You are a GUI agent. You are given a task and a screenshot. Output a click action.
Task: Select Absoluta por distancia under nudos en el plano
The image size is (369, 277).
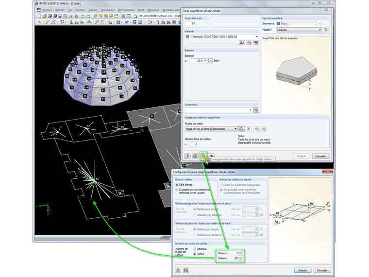(x=195, y=215)
